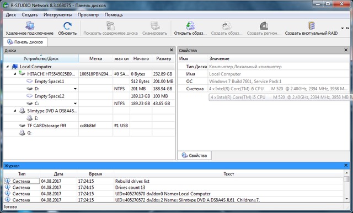Click the Значение column header

[279, 58]
